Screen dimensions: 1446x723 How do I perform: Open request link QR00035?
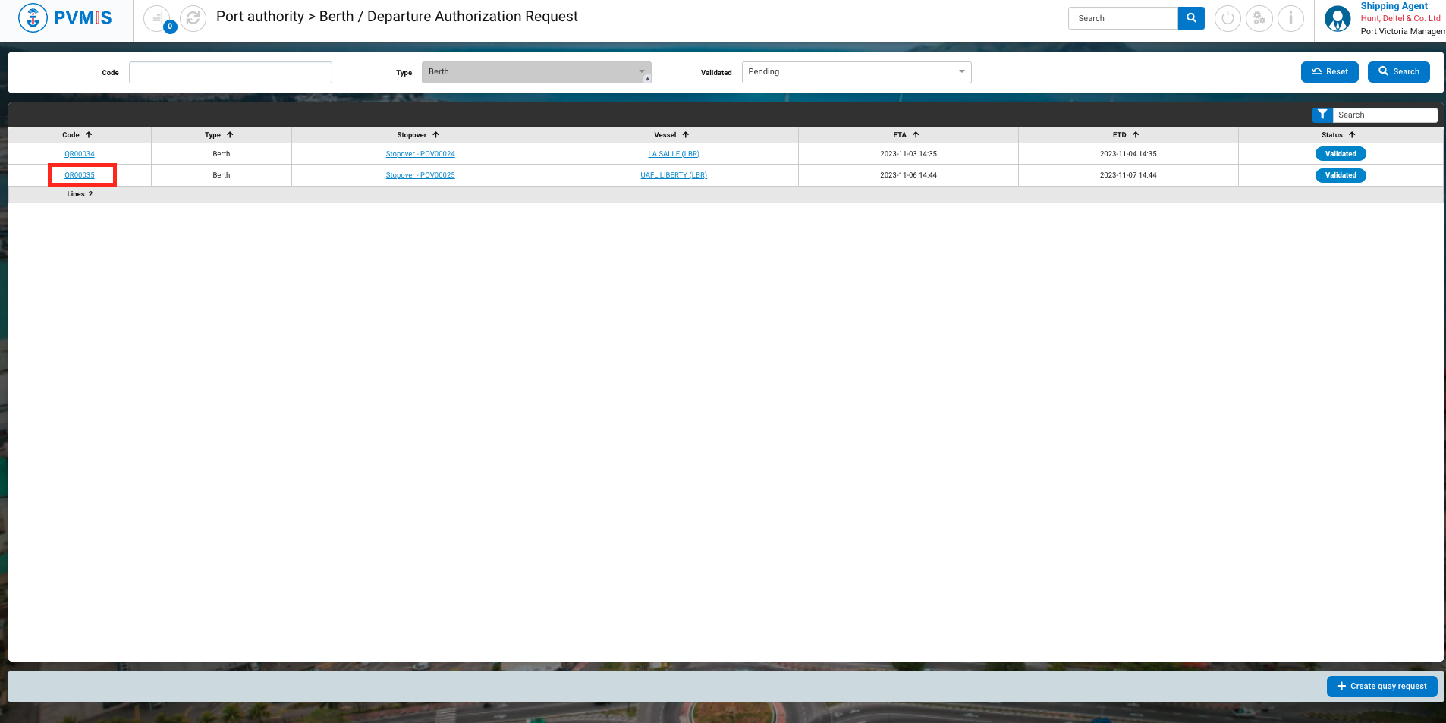(x=80, y=175)
